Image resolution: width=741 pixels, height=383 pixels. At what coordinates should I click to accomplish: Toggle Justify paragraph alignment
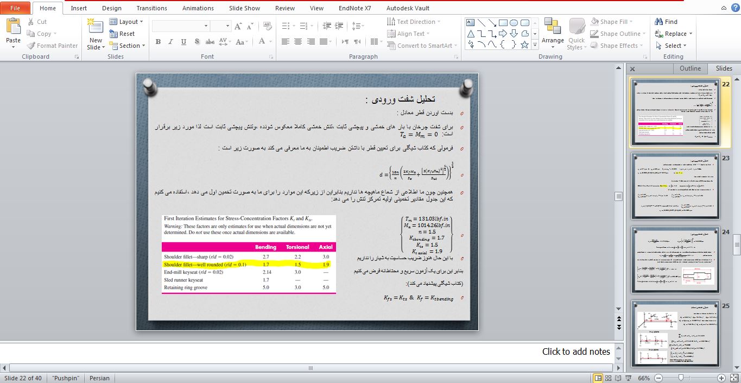point(324,41)
